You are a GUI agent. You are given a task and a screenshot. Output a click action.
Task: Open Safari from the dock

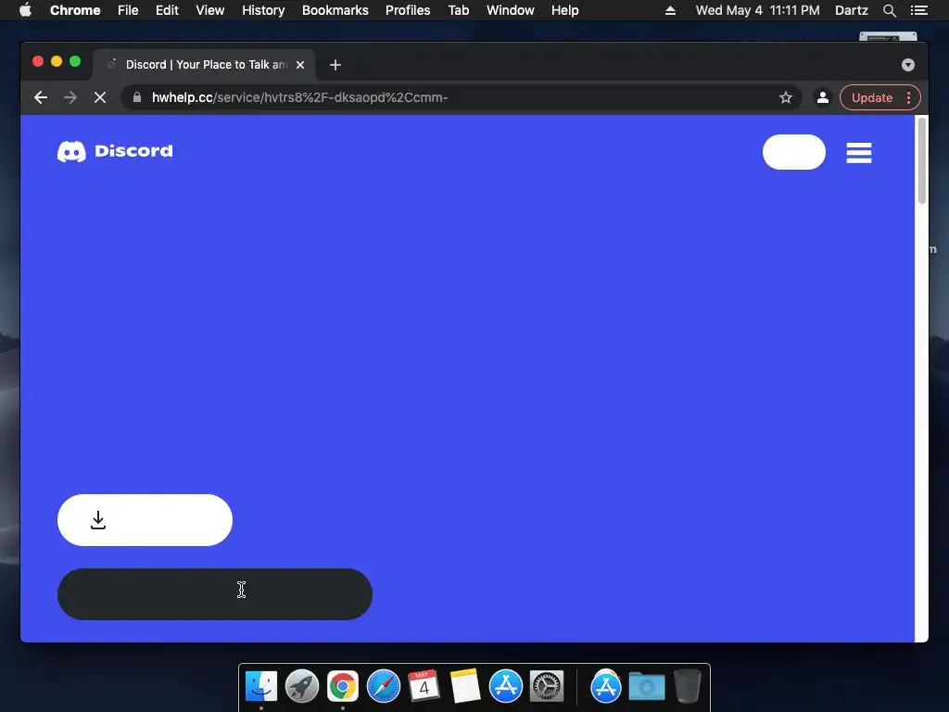[x=384, y=687]
